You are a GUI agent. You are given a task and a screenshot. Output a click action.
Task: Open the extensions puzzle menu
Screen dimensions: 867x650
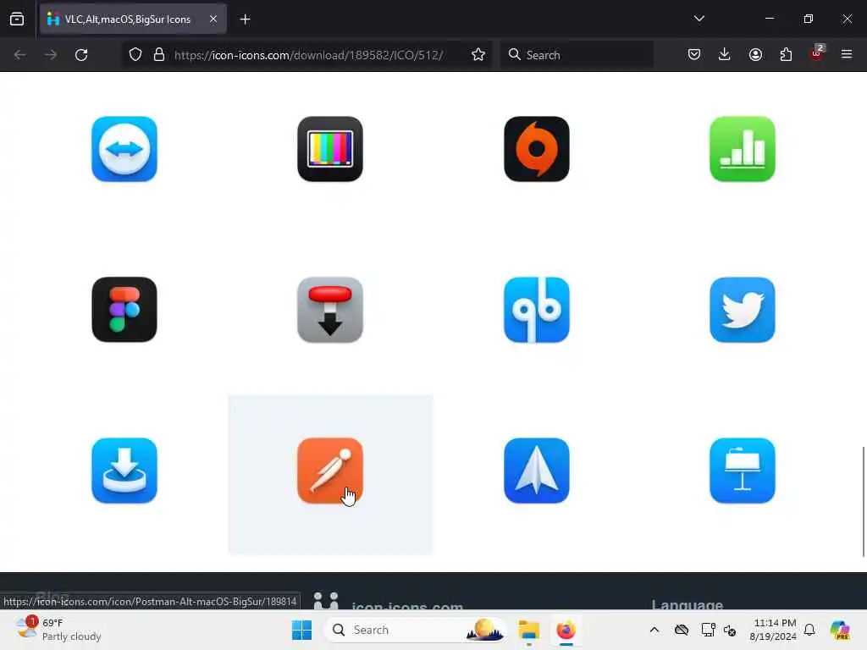[x=786, y=55]
